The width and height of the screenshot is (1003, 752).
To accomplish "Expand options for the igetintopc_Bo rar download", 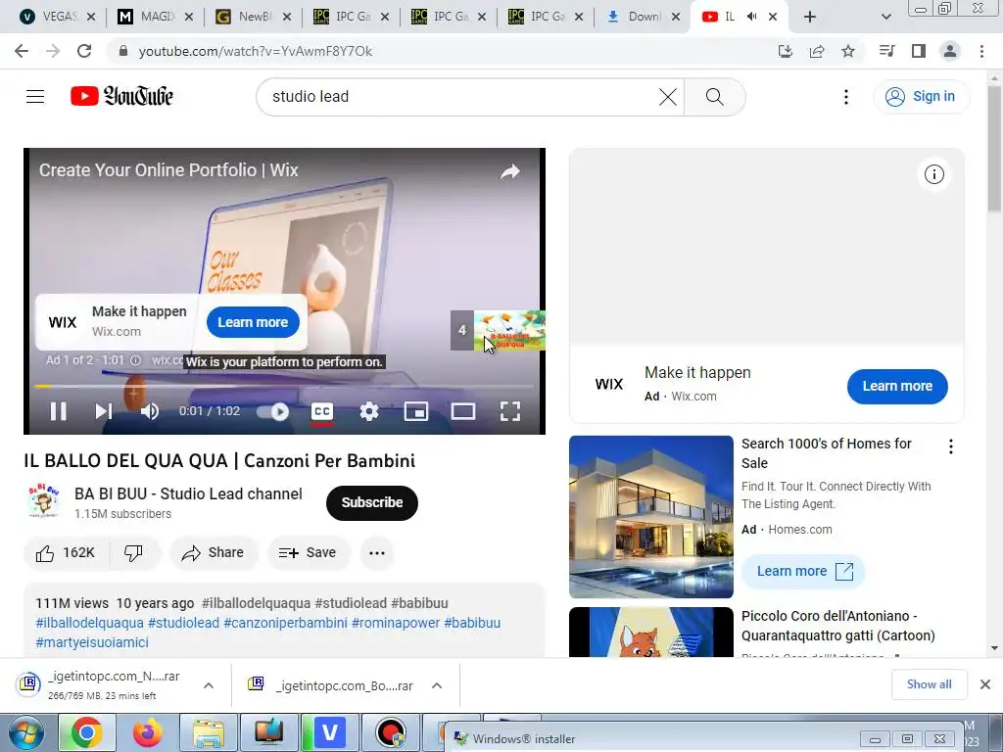I will [x=437, y=685].
